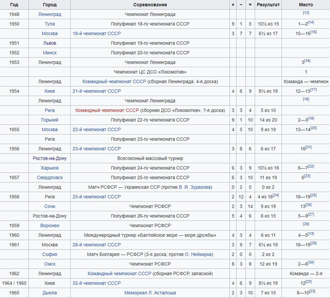This screenshot has height=298, width=330.
Task: Select the Соревнование column header
Action: pyautogui.click(x=150, y=5)
